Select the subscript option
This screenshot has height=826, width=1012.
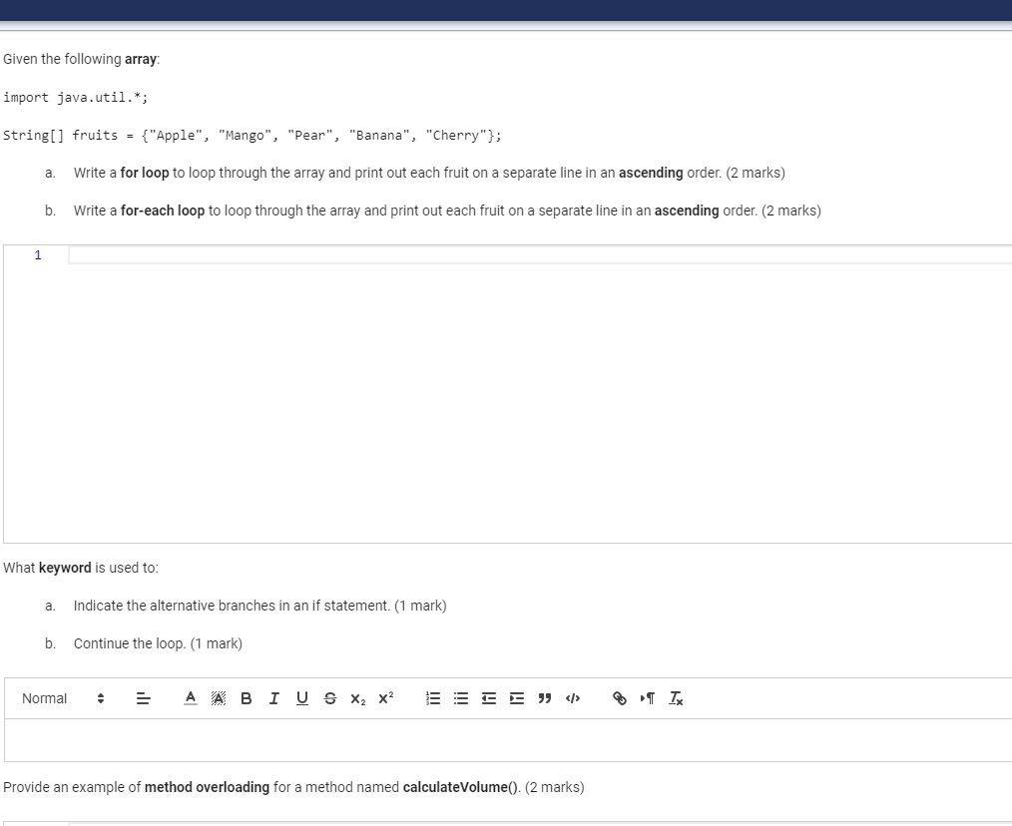click(357, 698)
